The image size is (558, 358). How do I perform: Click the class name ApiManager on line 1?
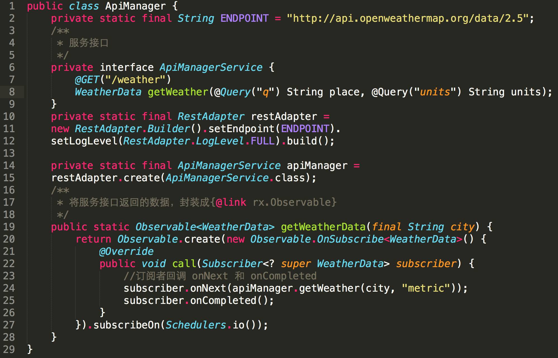pos(135,6)
